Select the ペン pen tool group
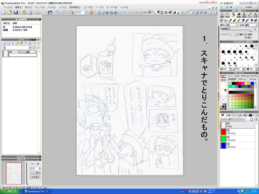Viewport: 259px width, 194px height. pos(233,15)
